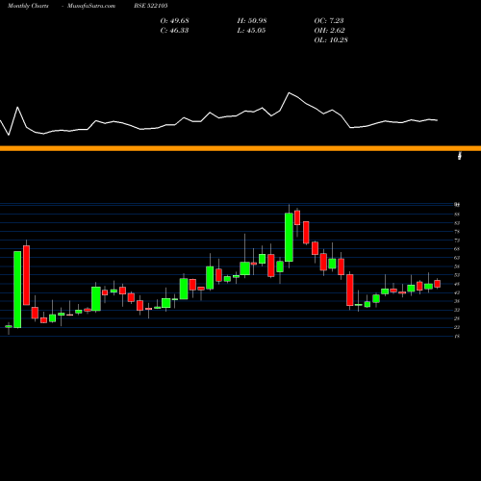Viewport: 481px width, 481px height.
Task: Click the "OL: 10.28" reading
Action: [331, 40]
